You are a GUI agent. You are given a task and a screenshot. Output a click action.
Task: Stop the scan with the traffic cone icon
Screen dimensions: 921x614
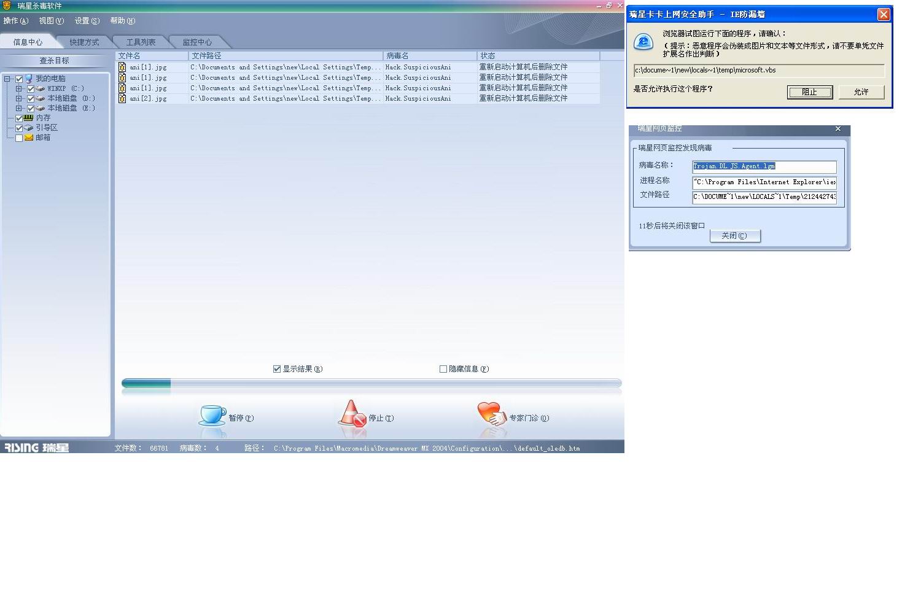click(x=352, y=413)
